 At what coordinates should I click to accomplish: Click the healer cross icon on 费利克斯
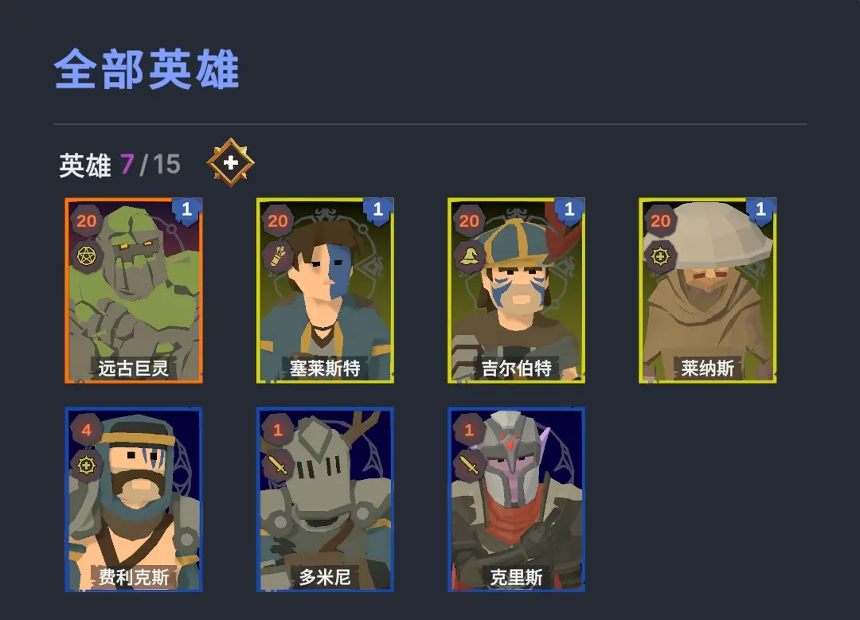point(86,466)
